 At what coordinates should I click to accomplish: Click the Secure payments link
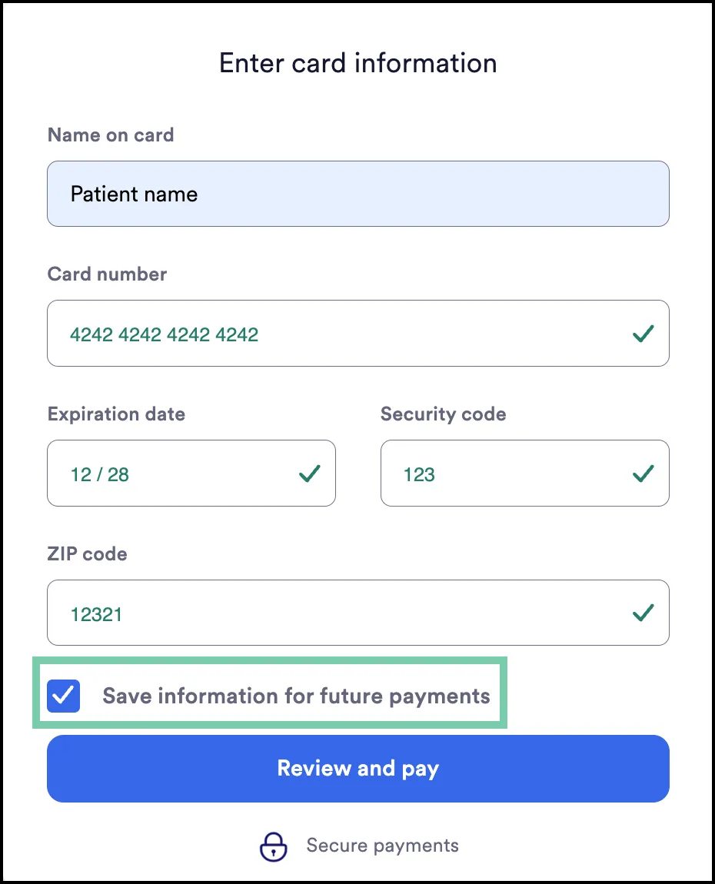coord(382,845)
